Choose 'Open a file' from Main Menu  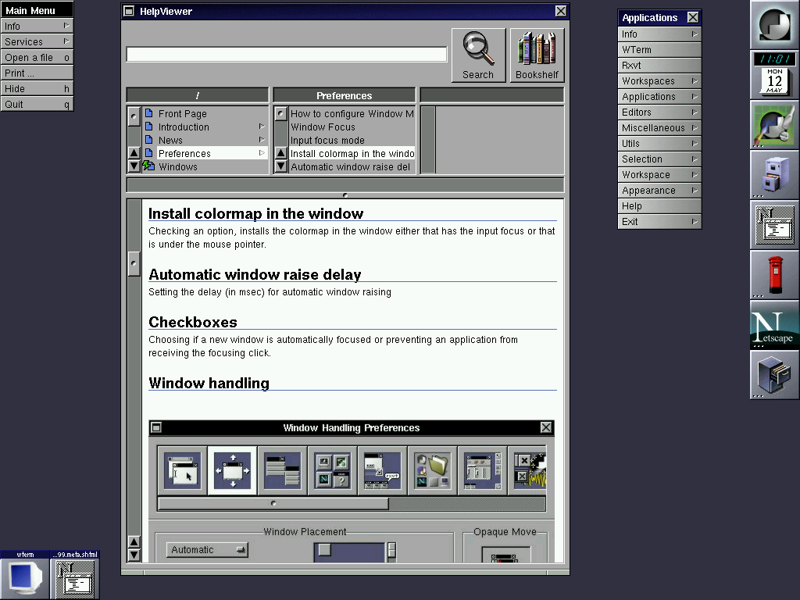click(37, 58)
